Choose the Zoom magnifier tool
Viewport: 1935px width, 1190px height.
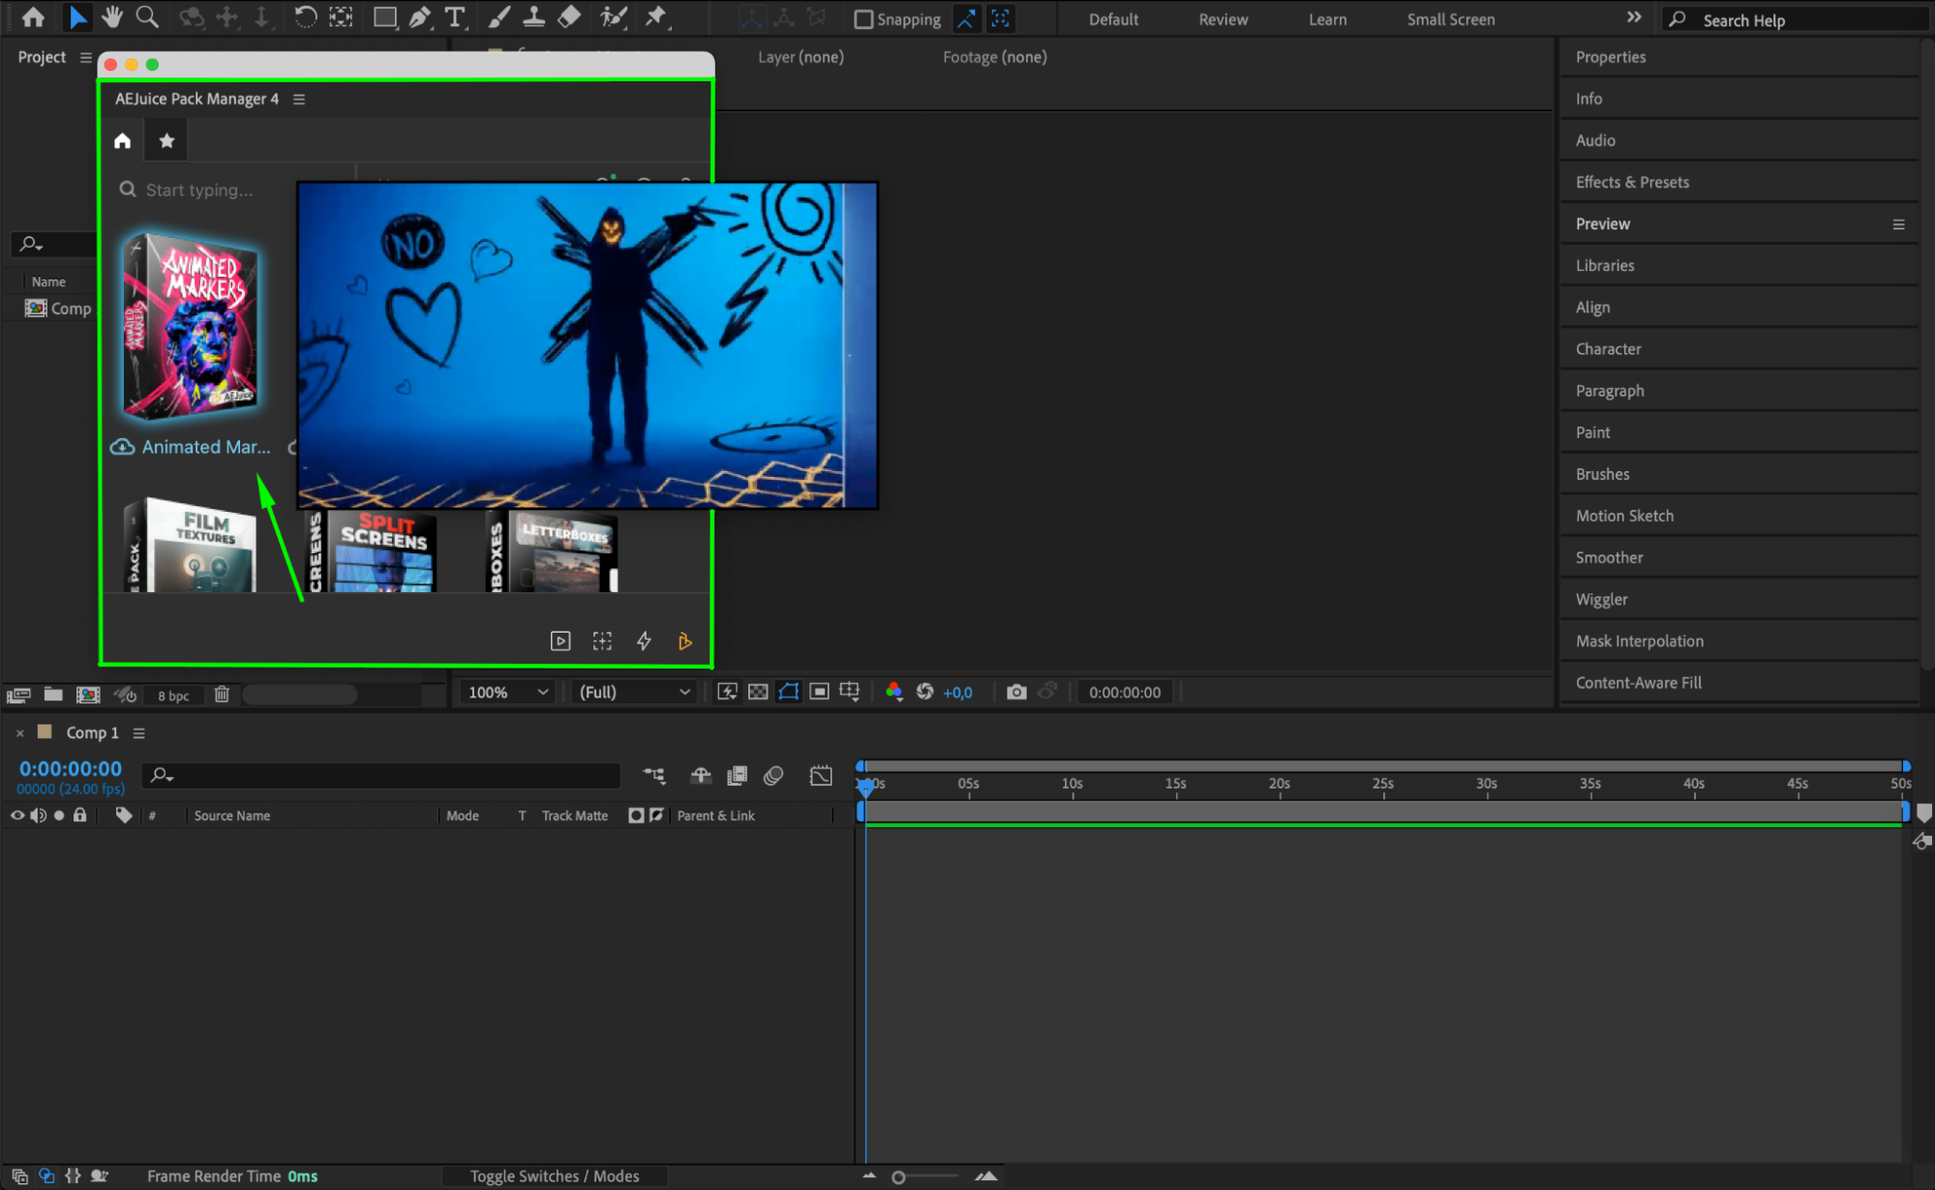[147, 17]
